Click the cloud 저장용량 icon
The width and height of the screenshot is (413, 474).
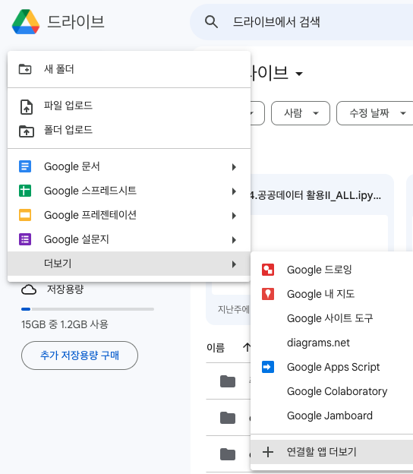(x=29, y=289)
